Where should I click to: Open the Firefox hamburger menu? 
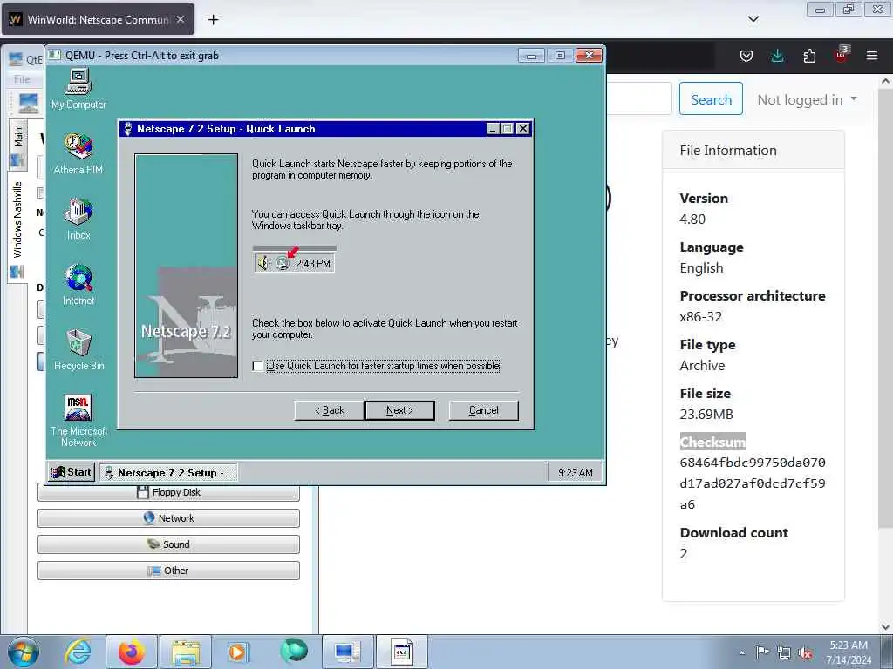point(872,55)
